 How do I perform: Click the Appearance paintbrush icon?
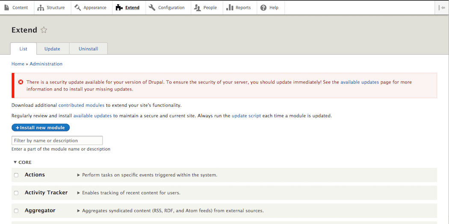click(x=77, y=8)
